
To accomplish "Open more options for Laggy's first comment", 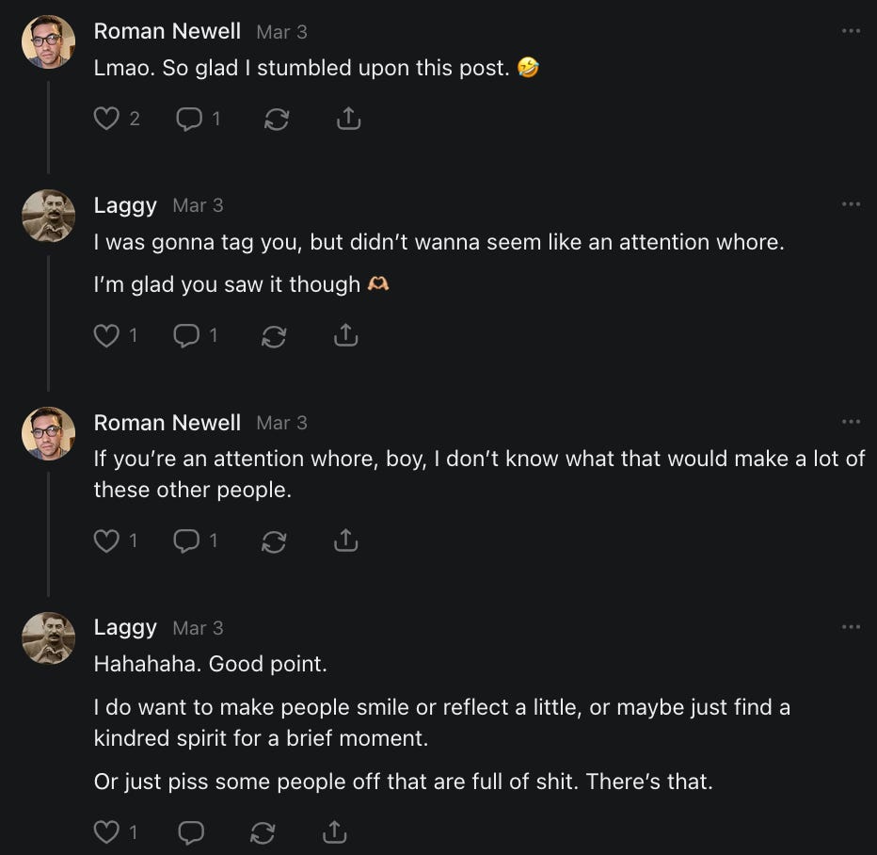I will pos(851,204).
